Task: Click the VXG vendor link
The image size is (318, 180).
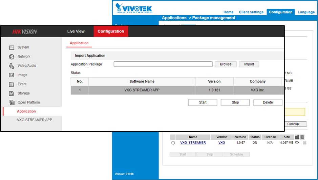Action: [221, 143]
